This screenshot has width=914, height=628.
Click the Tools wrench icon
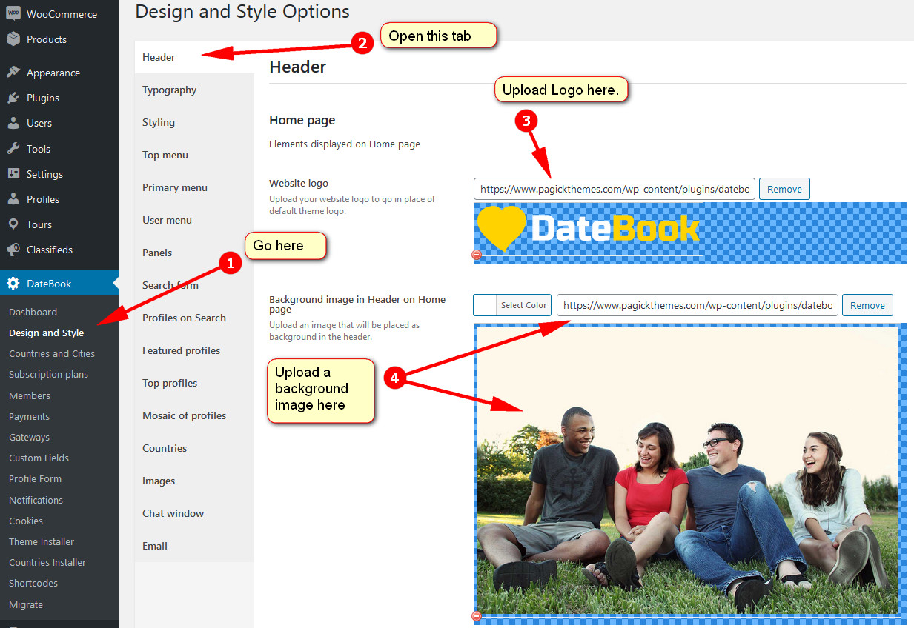click(x=13, y=148)
